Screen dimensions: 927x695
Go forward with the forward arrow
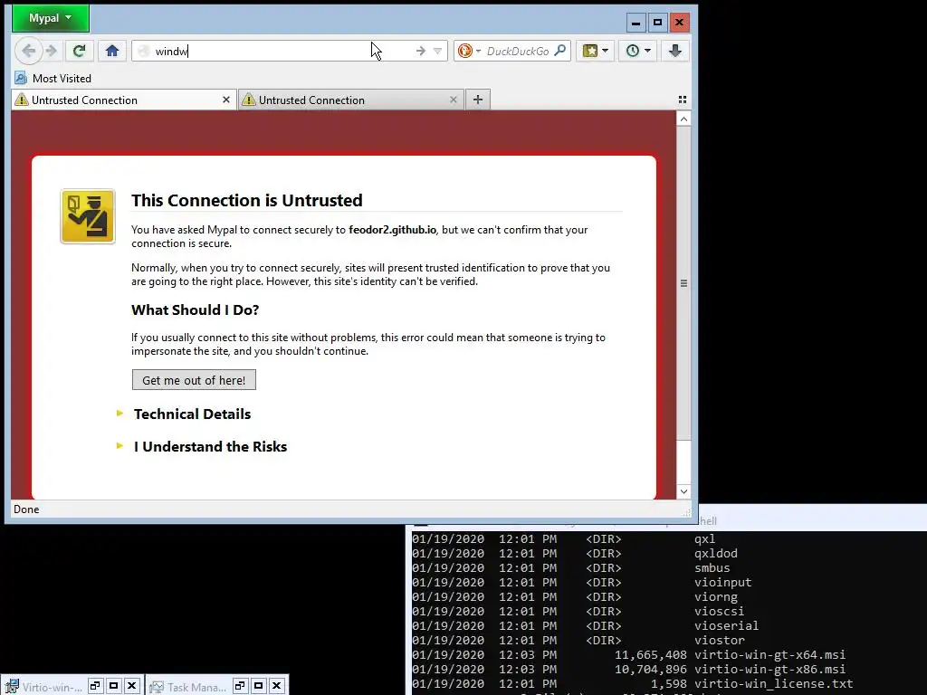click(52, 51)
